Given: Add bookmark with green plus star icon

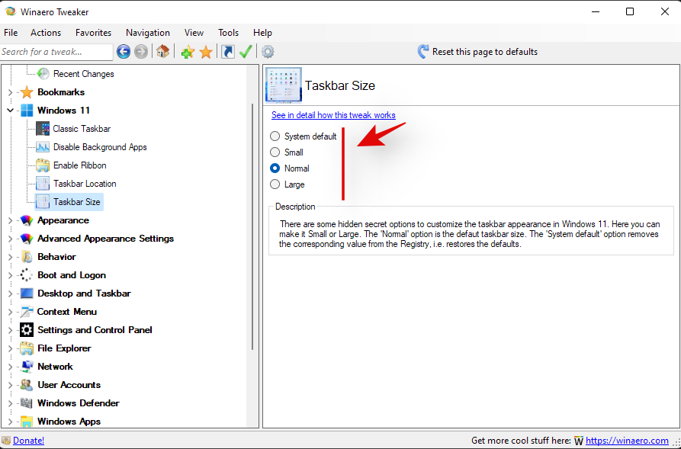Looking at the screenshot, I should point(187,52).
